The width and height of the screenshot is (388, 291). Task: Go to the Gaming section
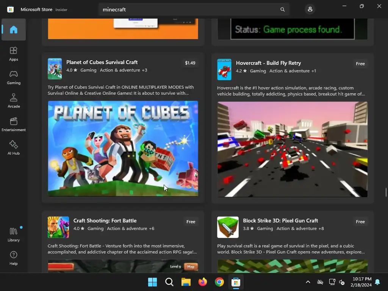pyautogui.click(x=14, y=77)
